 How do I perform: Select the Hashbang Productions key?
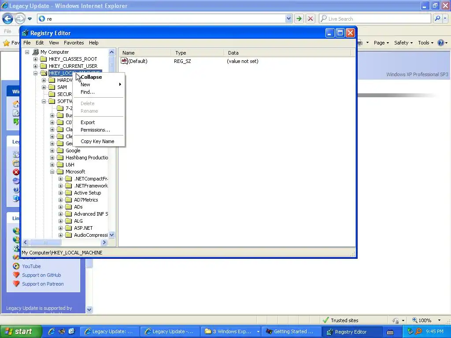click(x=87, y=158)
